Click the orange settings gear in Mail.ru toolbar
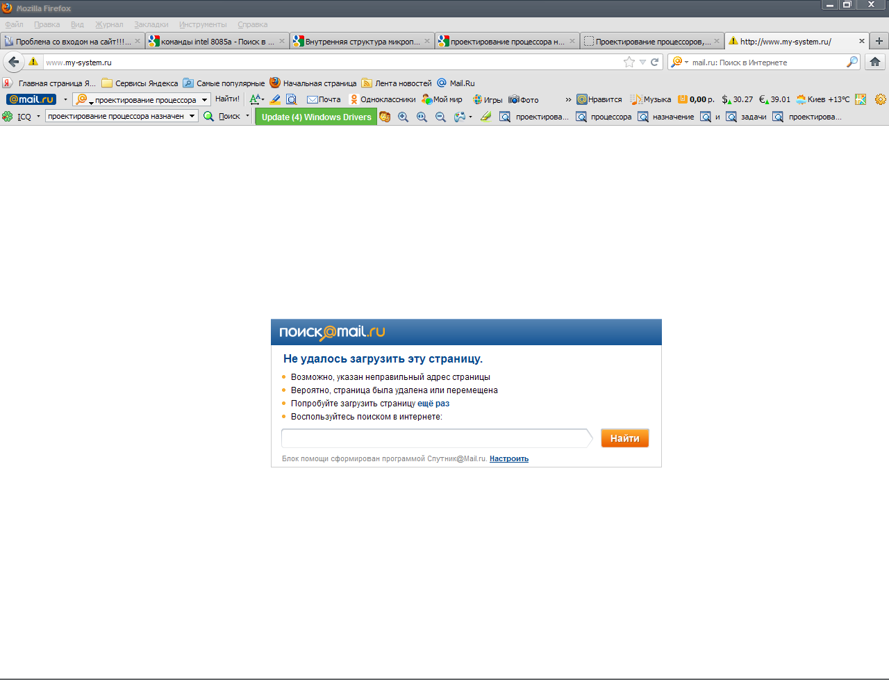The image size is (889, 680). click(880, 99)
